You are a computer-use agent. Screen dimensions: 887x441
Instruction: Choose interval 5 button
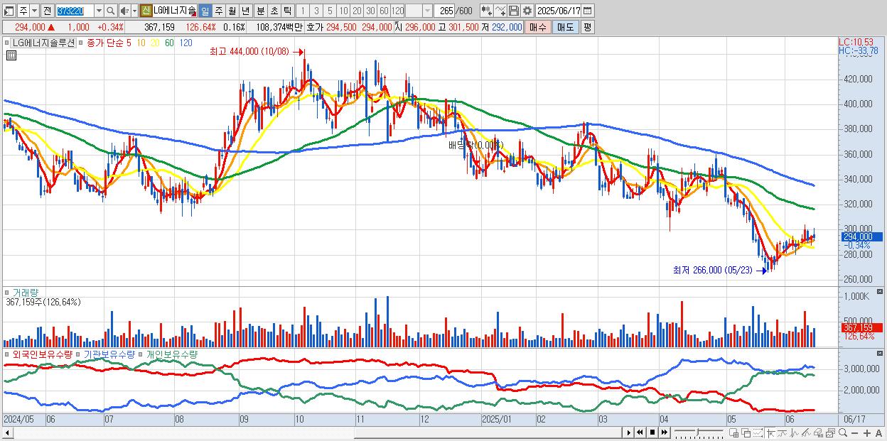tap(330, 11)
